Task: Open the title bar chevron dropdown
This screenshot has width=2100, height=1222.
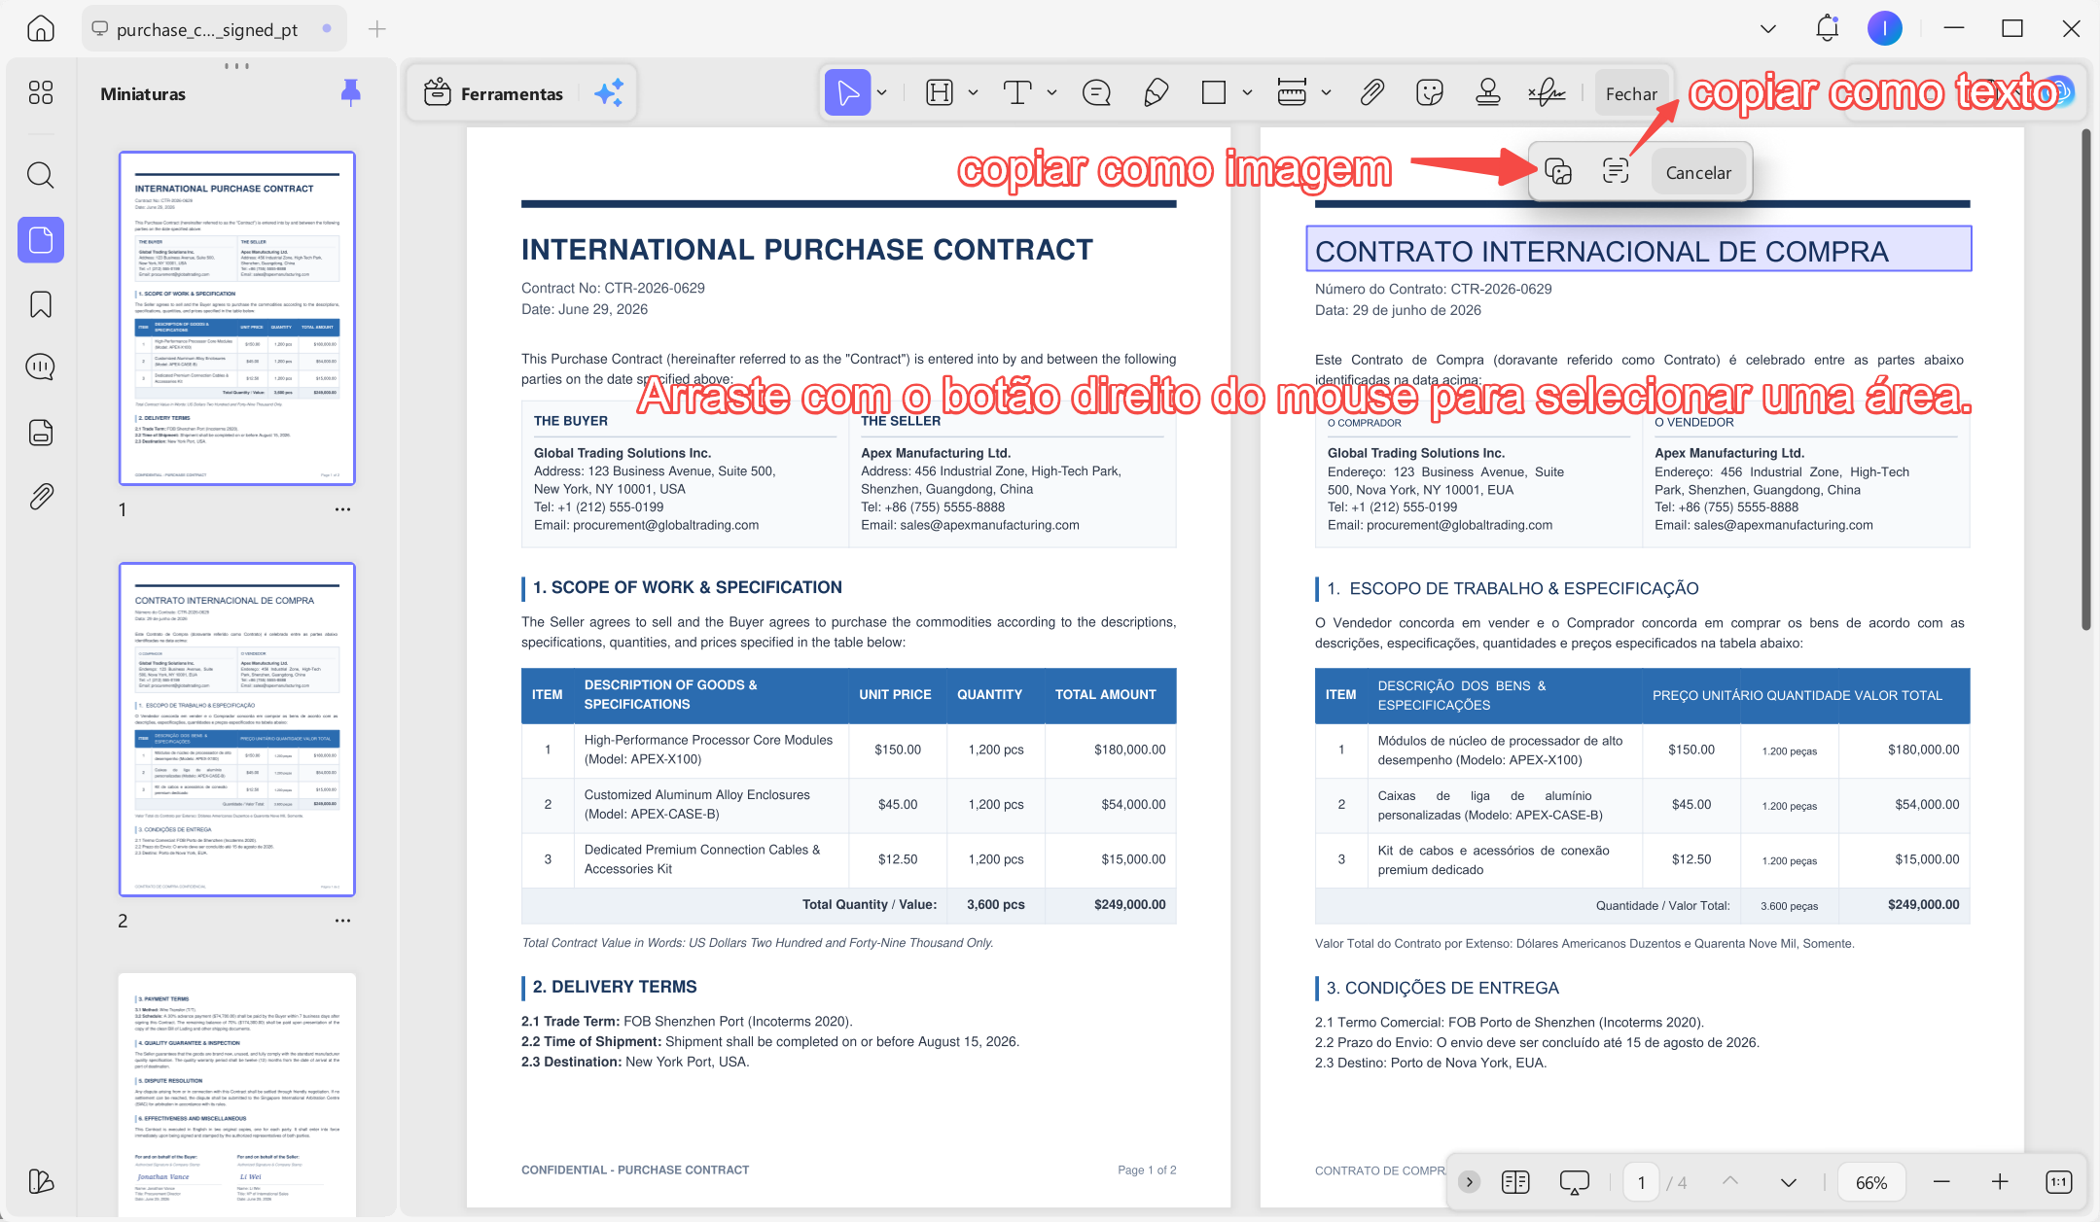Action: click(1768, 29)
